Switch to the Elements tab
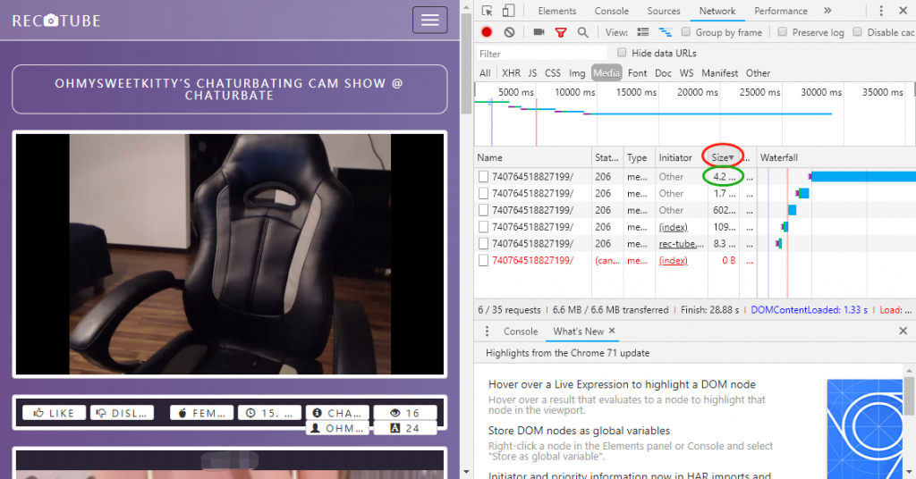 click(556, 11)
